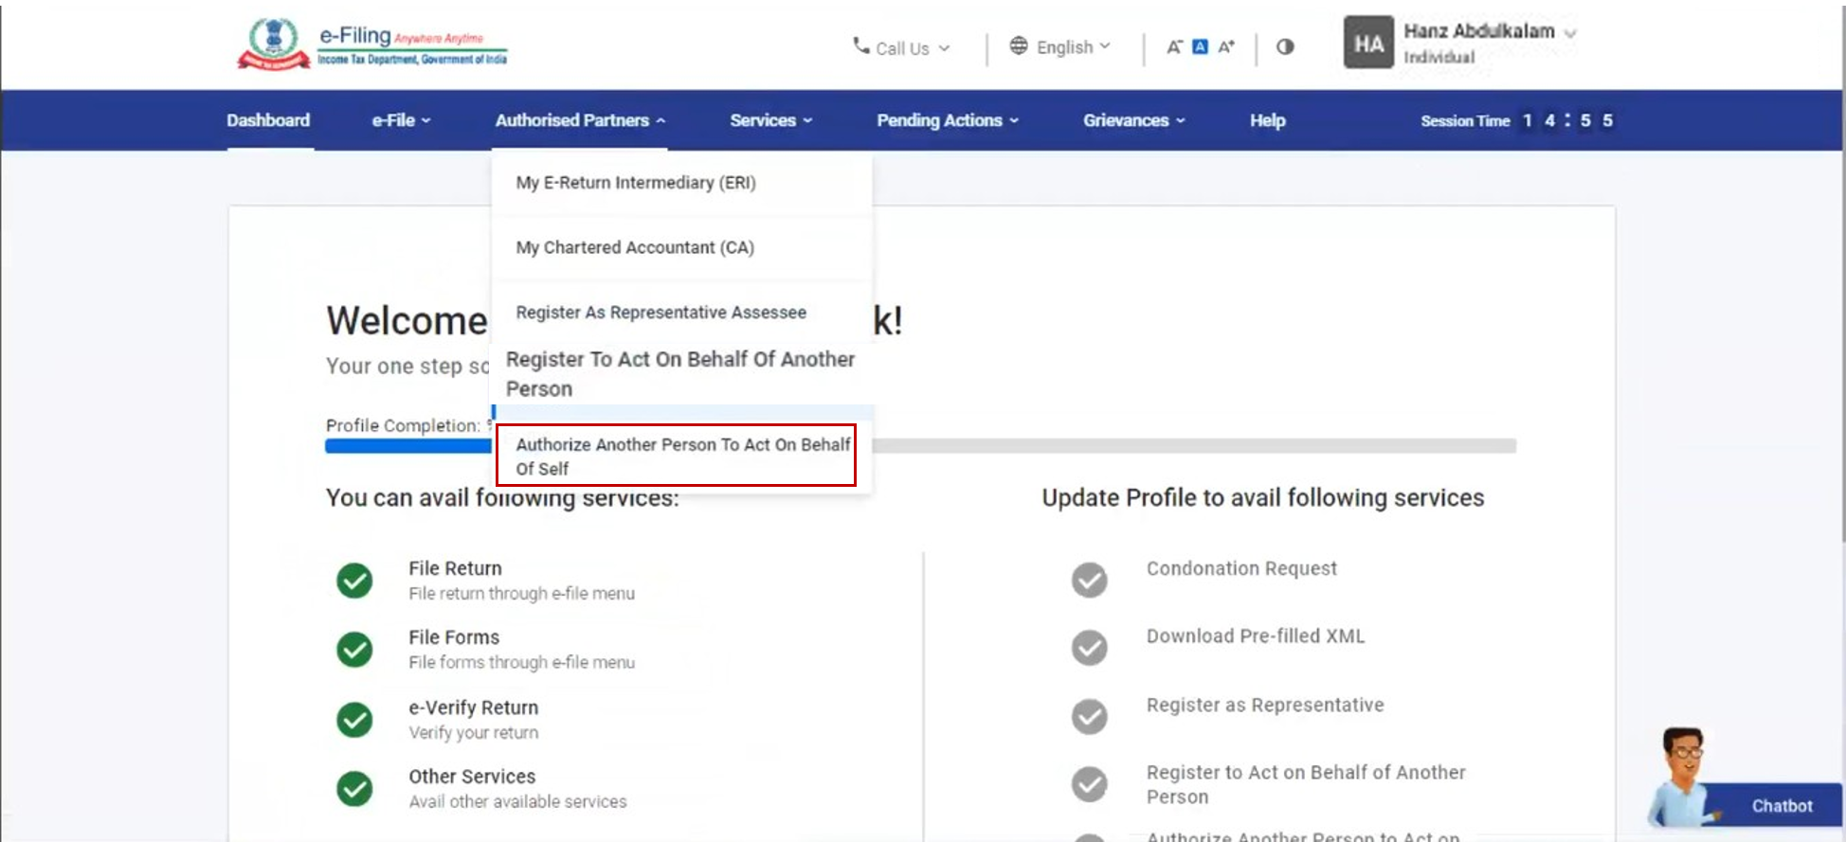Click the increase font size icon

[x=1226, y=46]
